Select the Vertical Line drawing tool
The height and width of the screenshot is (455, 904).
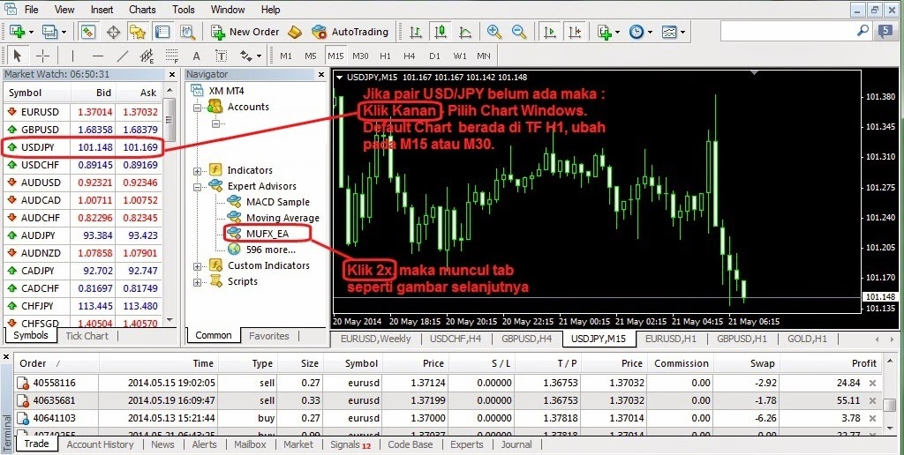(72, 56)
